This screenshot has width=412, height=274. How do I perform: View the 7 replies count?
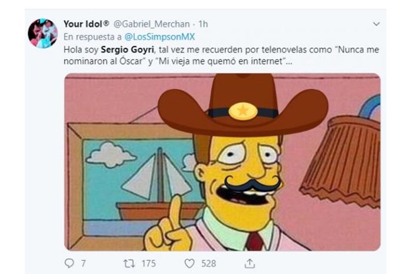tap(83, 263)
